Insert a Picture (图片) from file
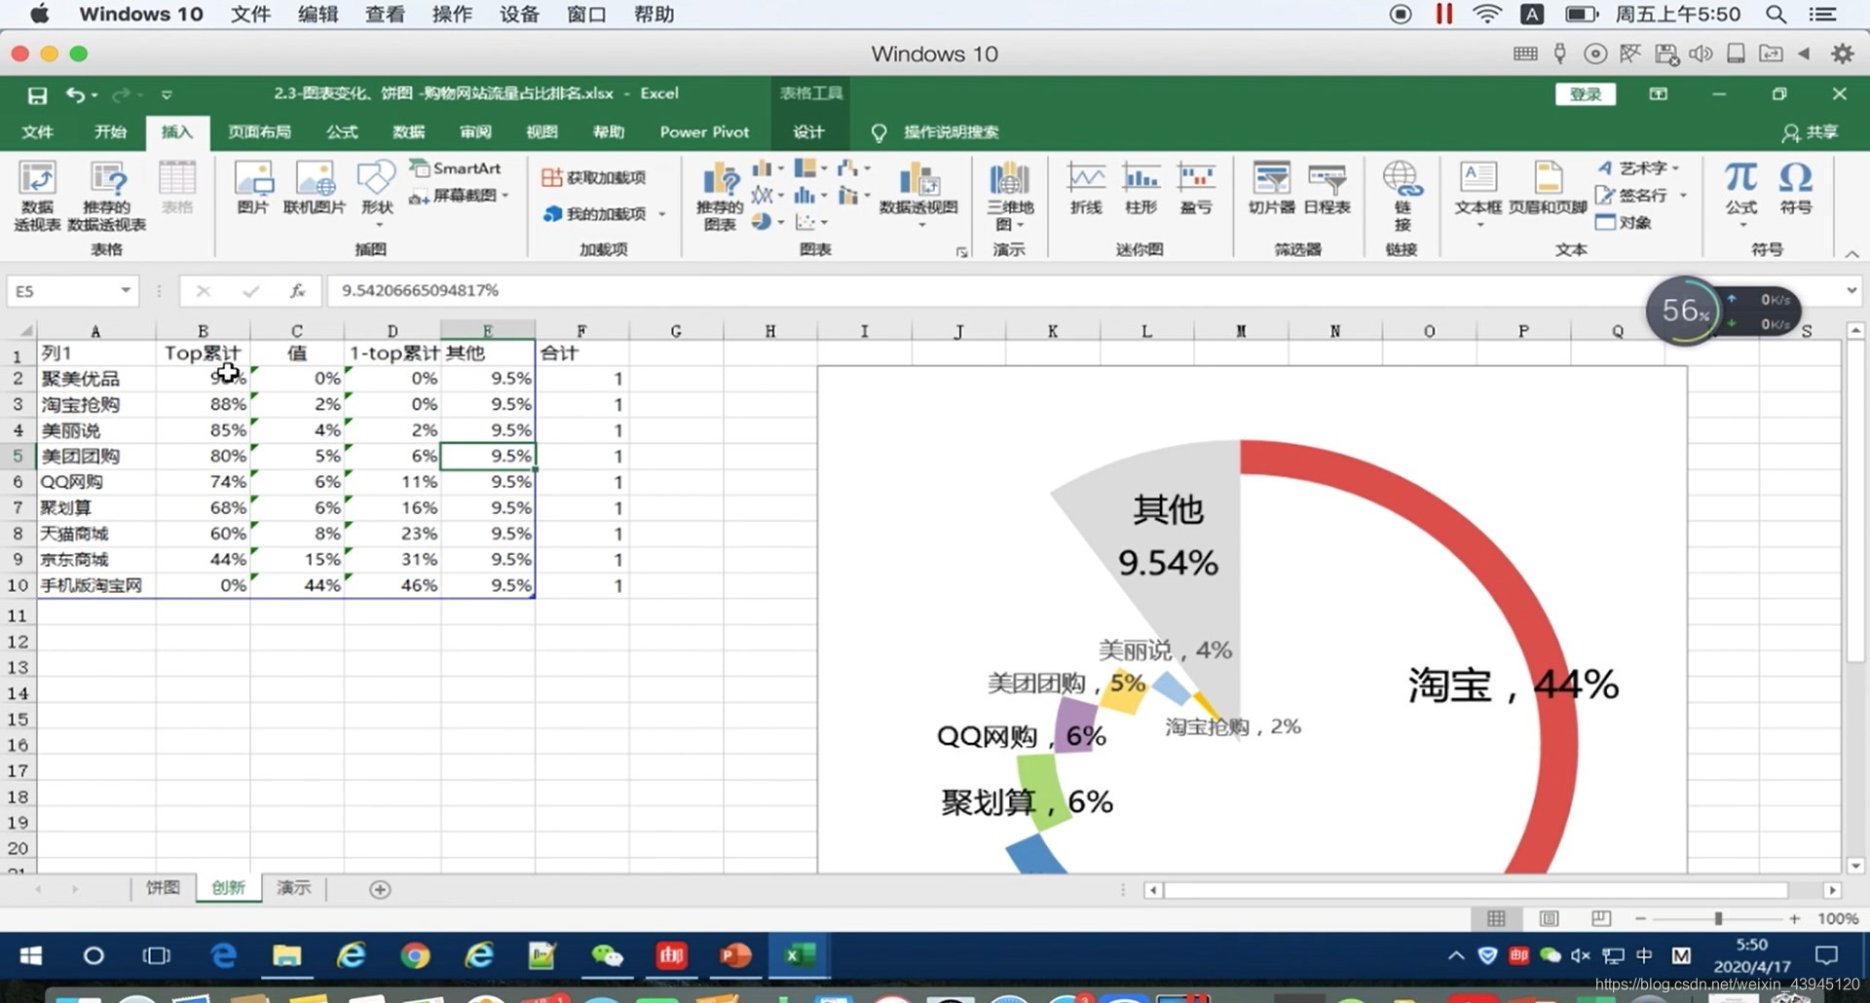Viewport: 1870px width, 1003px height. click(253, 187)
